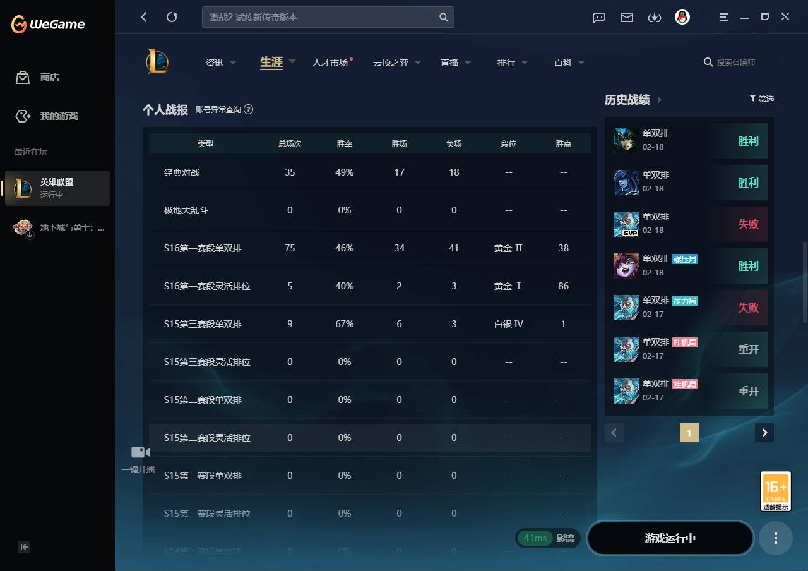808x571 pixels.
Task: Click the chat messages icon
Action: (x=598, y=17)
